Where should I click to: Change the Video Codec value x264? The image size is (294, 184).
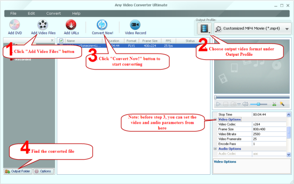[x=269, y=124]
